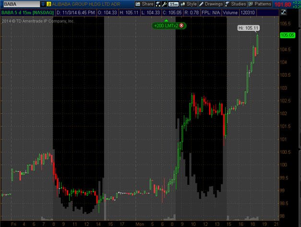This screenshot has width=301, height=227.
Task: Click the 'H: 105.11' high value
Action: [x=129, y=12]
